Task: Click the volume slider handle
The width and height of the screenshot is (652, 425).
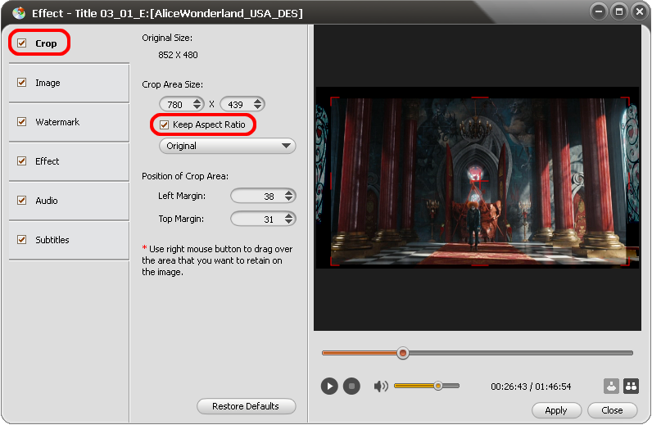Action: [438, 386]
